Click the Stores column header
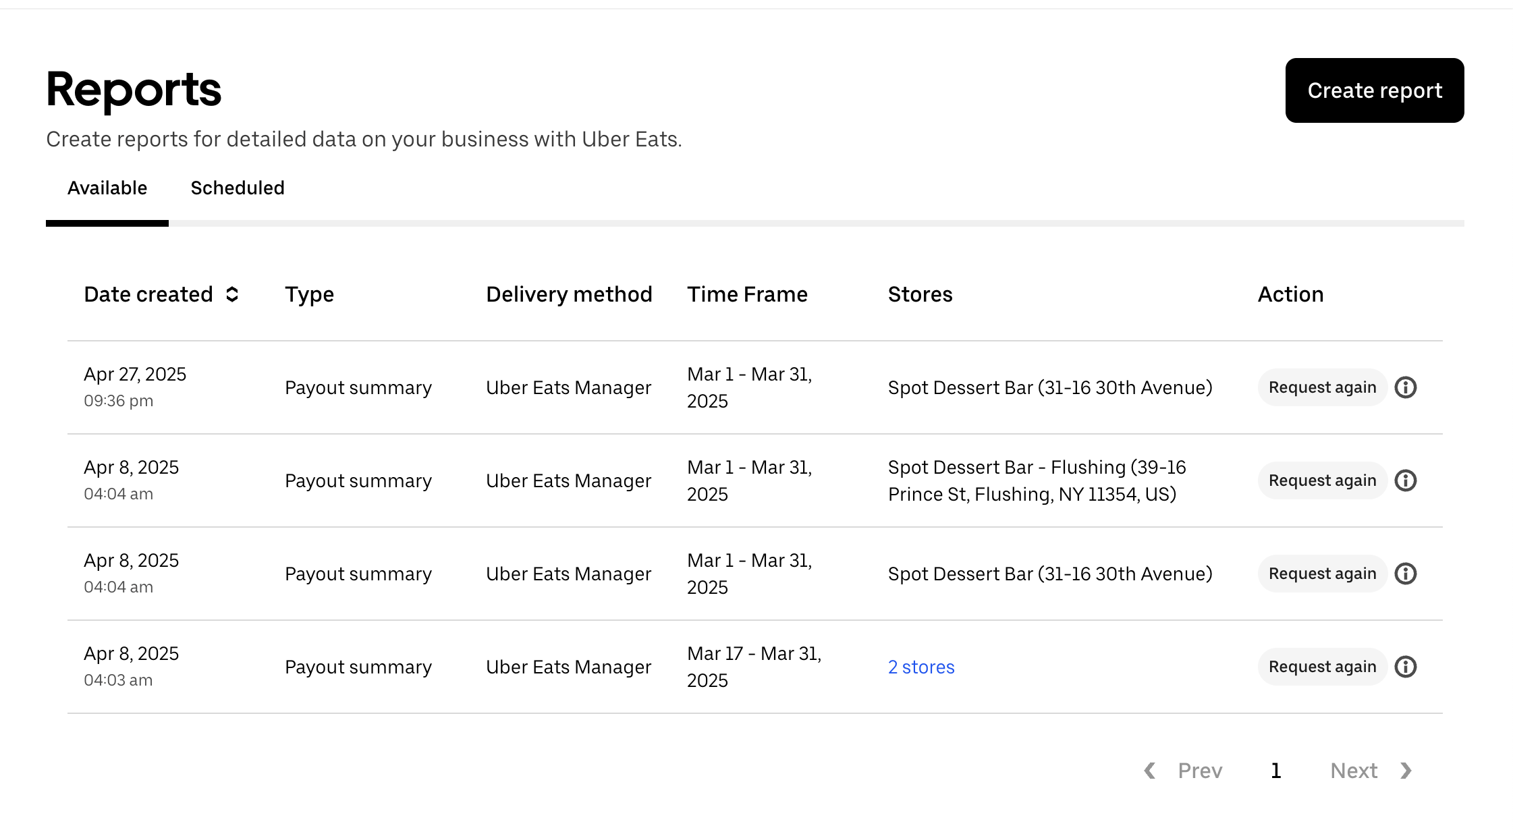The width and height of the screenshot is (1513, 830). [920, 294]
